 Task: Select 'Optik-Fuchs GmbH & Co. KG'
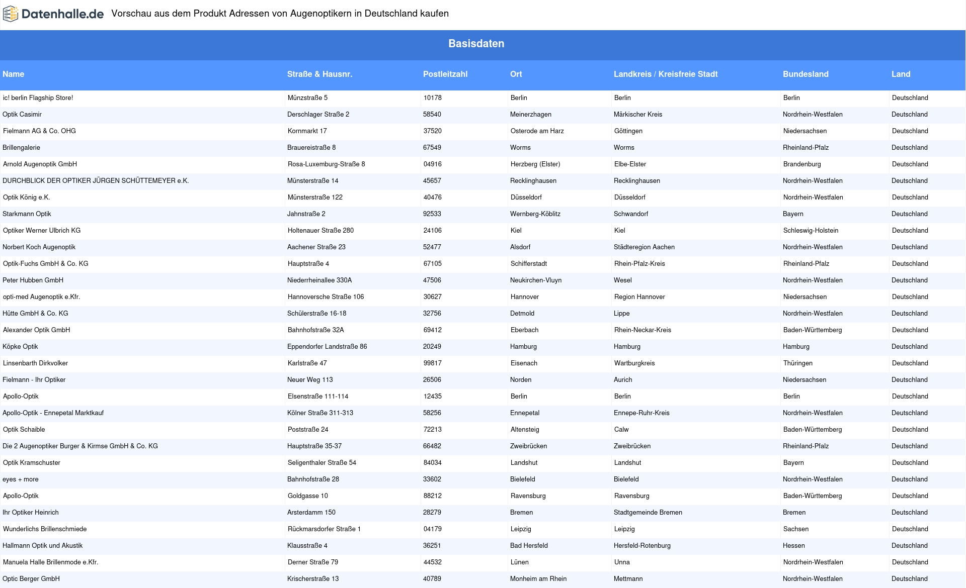pos(46,264)
